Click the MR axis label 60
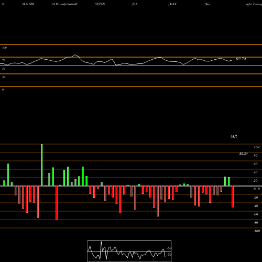 [x=256, y=164]
